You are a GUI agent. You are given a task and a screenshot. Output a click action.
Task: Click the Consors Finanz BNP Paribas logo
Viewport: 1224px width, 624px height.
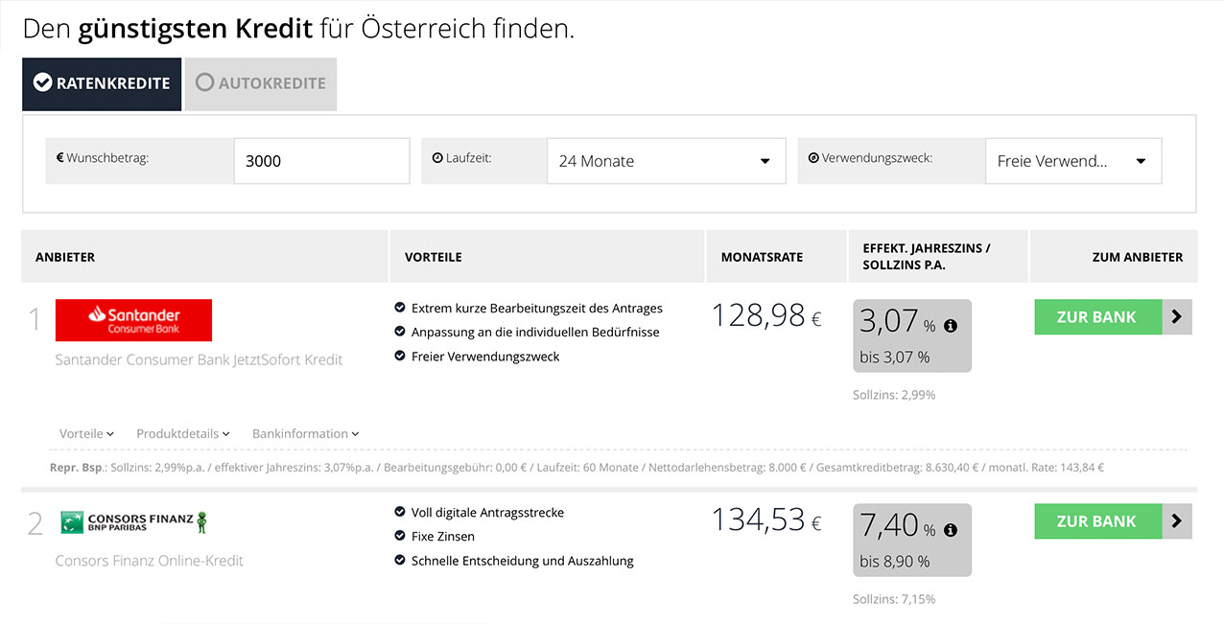(133, 522)
